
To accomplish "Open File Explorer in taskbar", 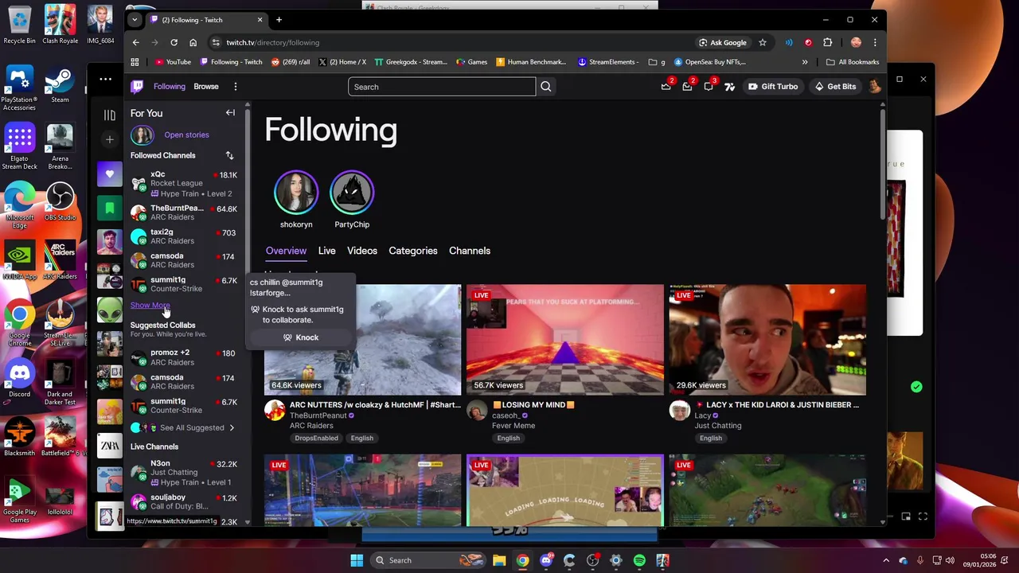I will pos(499,560).
